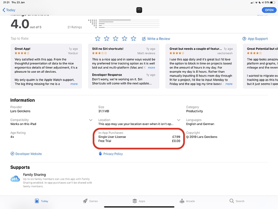Tap the Games rocket icon
This screenshot has height=209, width=278.
coord(85,201)
